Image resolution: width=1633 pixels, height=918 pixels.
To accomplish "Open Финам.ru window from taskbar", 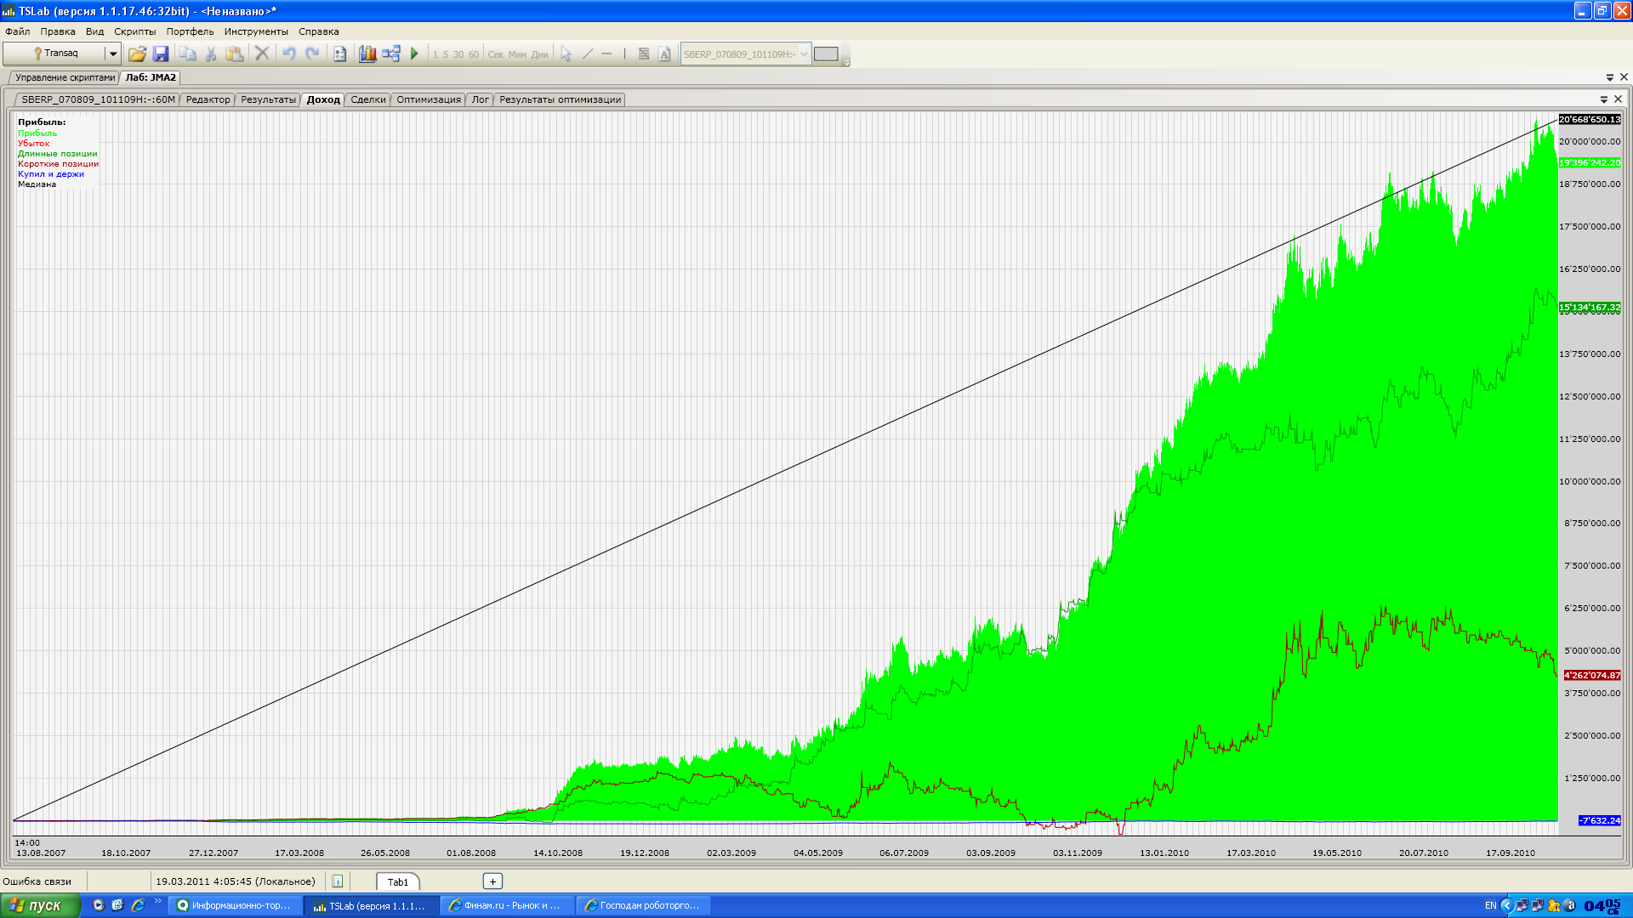I will [x=508, y=905].
